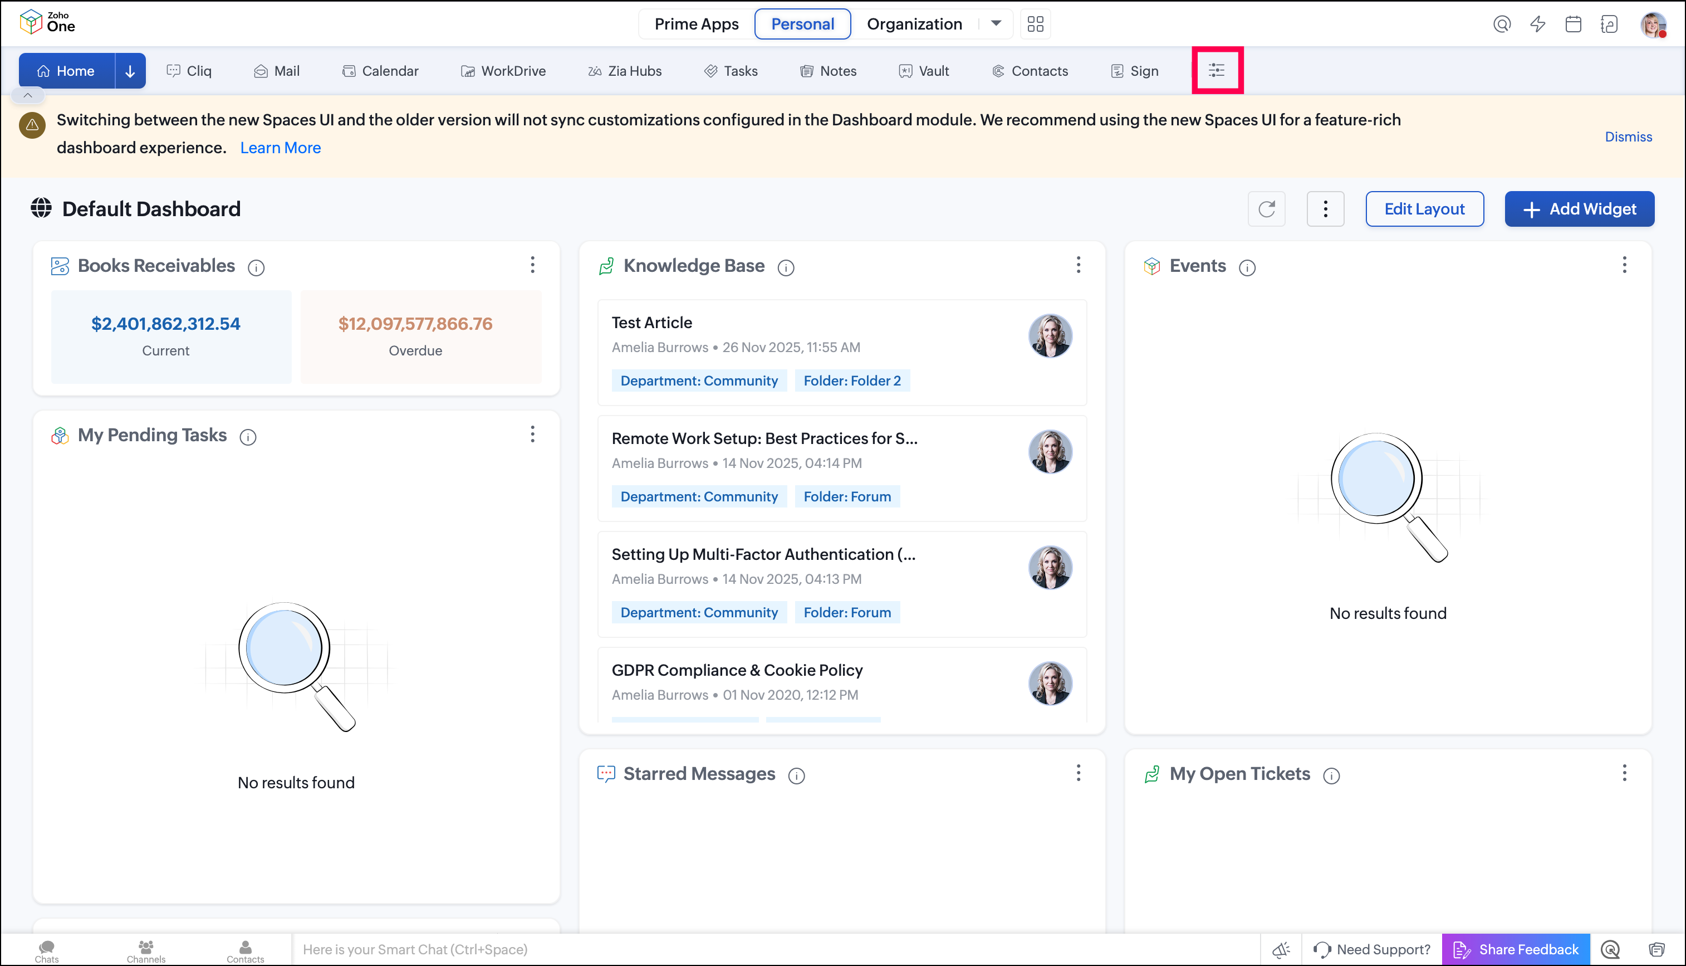Open the mentions at-sign icon in header
The height and width of the screenshot is (966, 1686).
[1502, 25]
